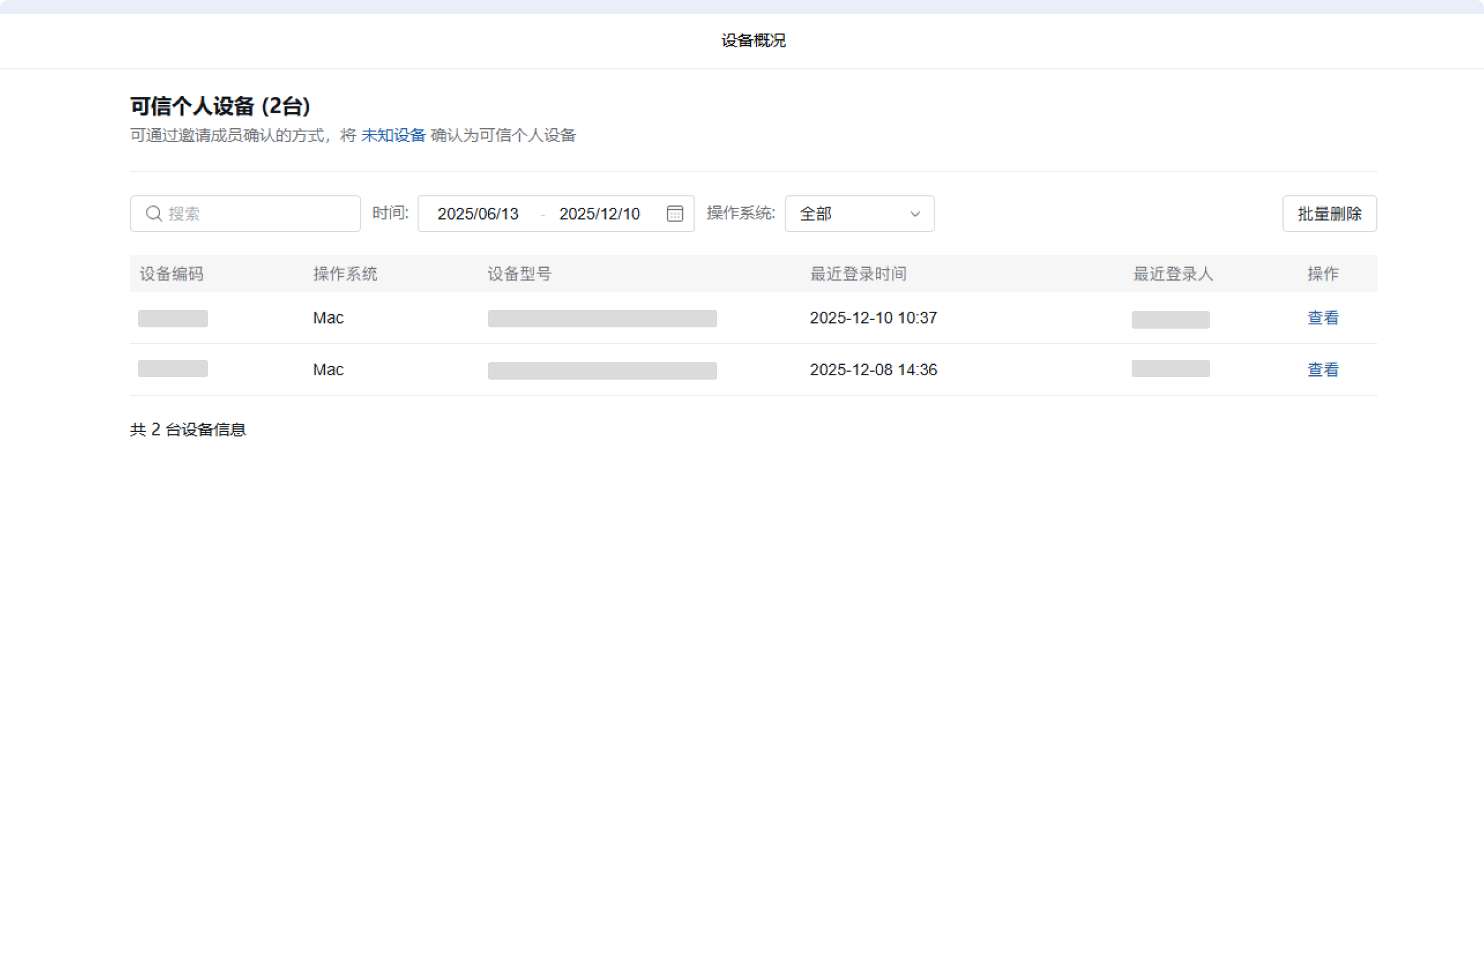Select the 2025-12-10 10:37 login time cell
1484x956 pixels.
(x=873, y=318)
